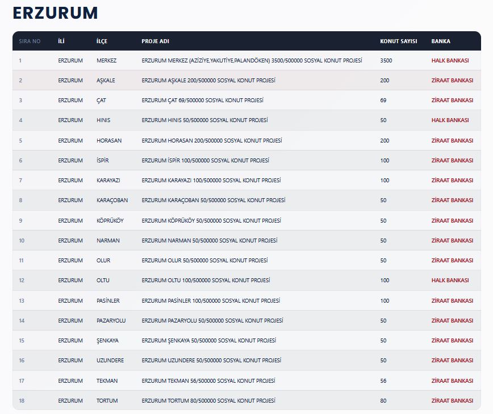Click the KONUT SAYISI column header
493x414 pixels.
[398, 41]
